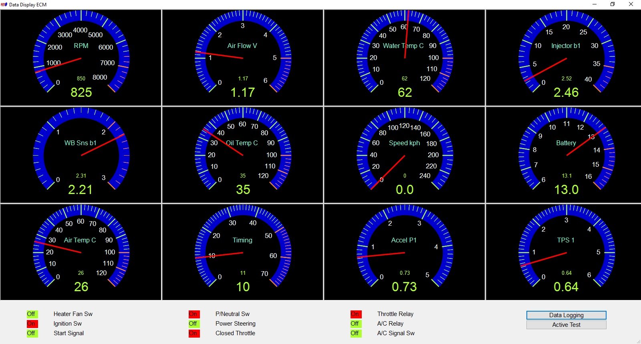Viewport: 641px width, 344px height.
Task: Select the Accel P1 gauge
Action: coord(405,252)
